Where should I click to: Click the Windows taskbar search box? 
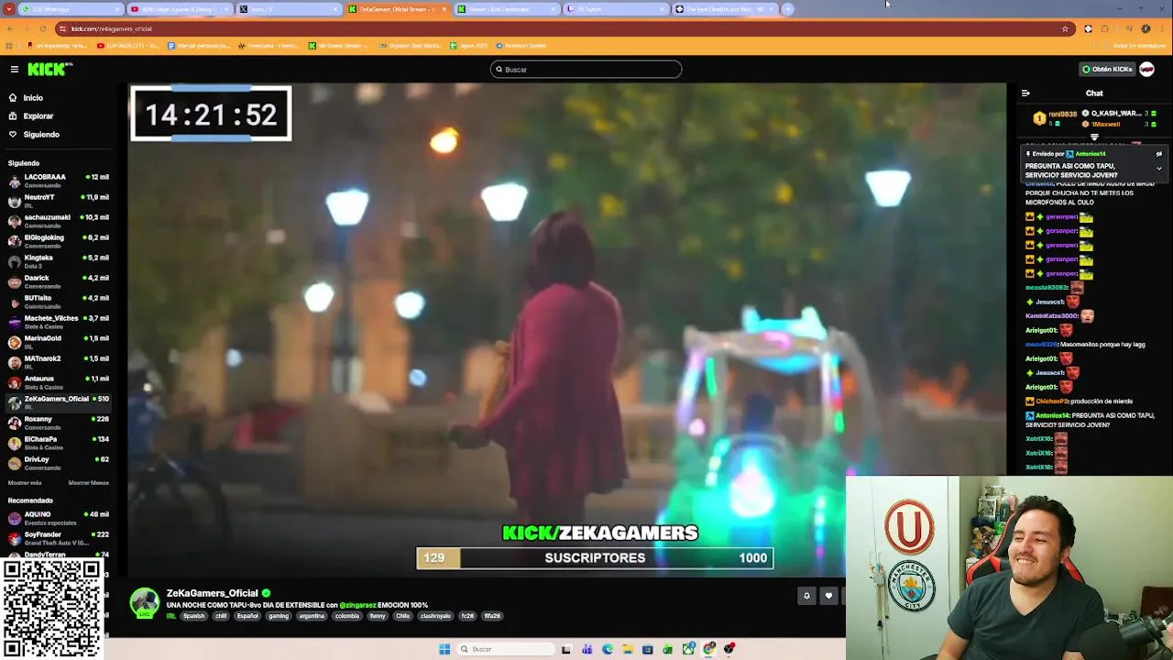506,649
